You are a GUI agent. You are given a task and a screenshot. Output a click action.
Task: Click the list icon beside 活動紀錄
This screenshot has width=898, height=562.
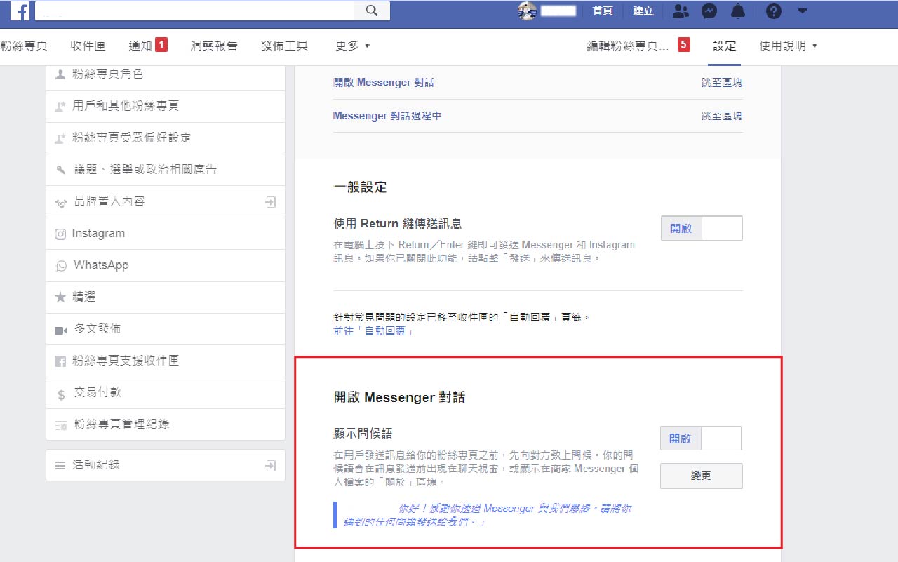coord(60,465)
